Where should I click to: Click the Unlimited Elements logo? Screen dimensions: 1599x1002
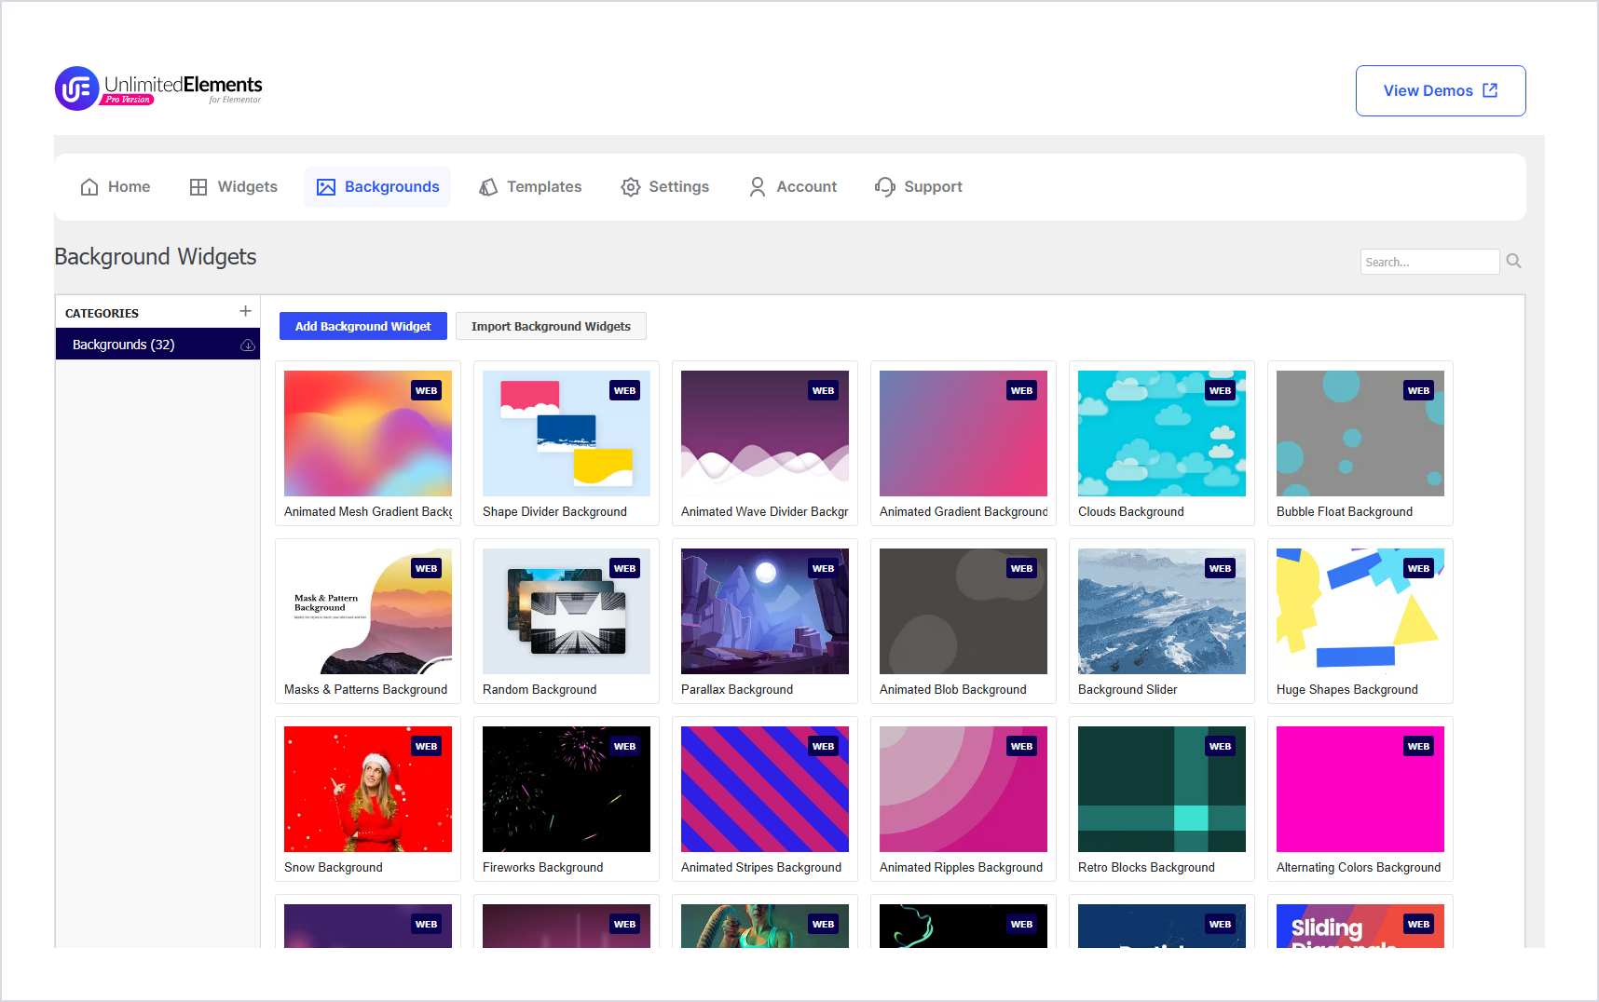pos(158,88)
